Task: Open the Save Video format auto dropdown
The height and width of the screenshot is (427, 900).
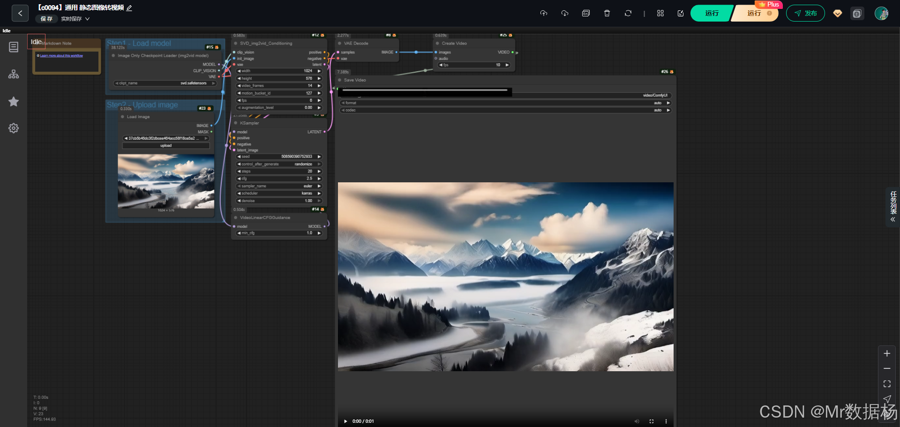Action: point(506,103)
